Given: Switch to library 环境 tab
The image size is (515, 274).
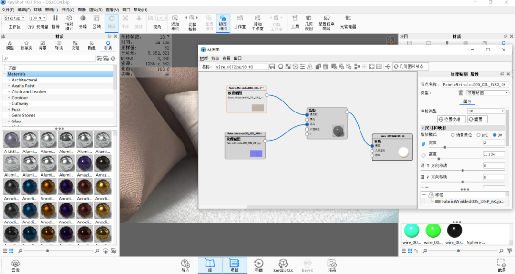Looking at the screenshot, I should (x=59, y=45).
